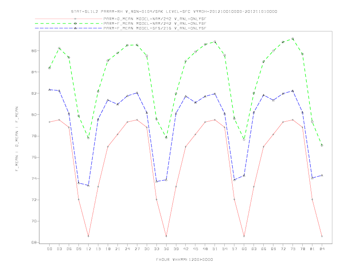This screenshot has width=351, height=271.
Task: Click the x-axis label FHOUR VHHMM:1200>0000
Action: point(184,259)
